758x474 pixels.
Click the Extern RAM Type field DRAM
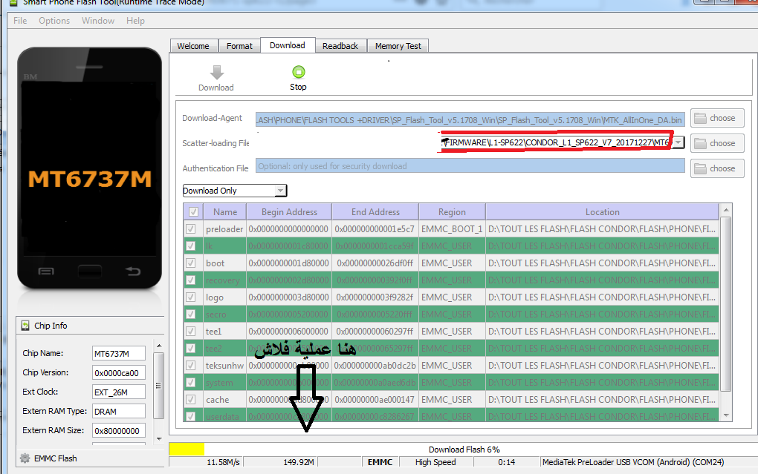click(118, 411)
